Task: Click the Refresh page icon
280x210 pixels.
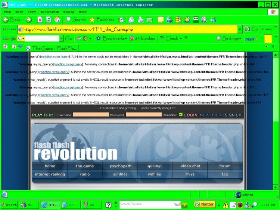Action: (x=49, y=20)
